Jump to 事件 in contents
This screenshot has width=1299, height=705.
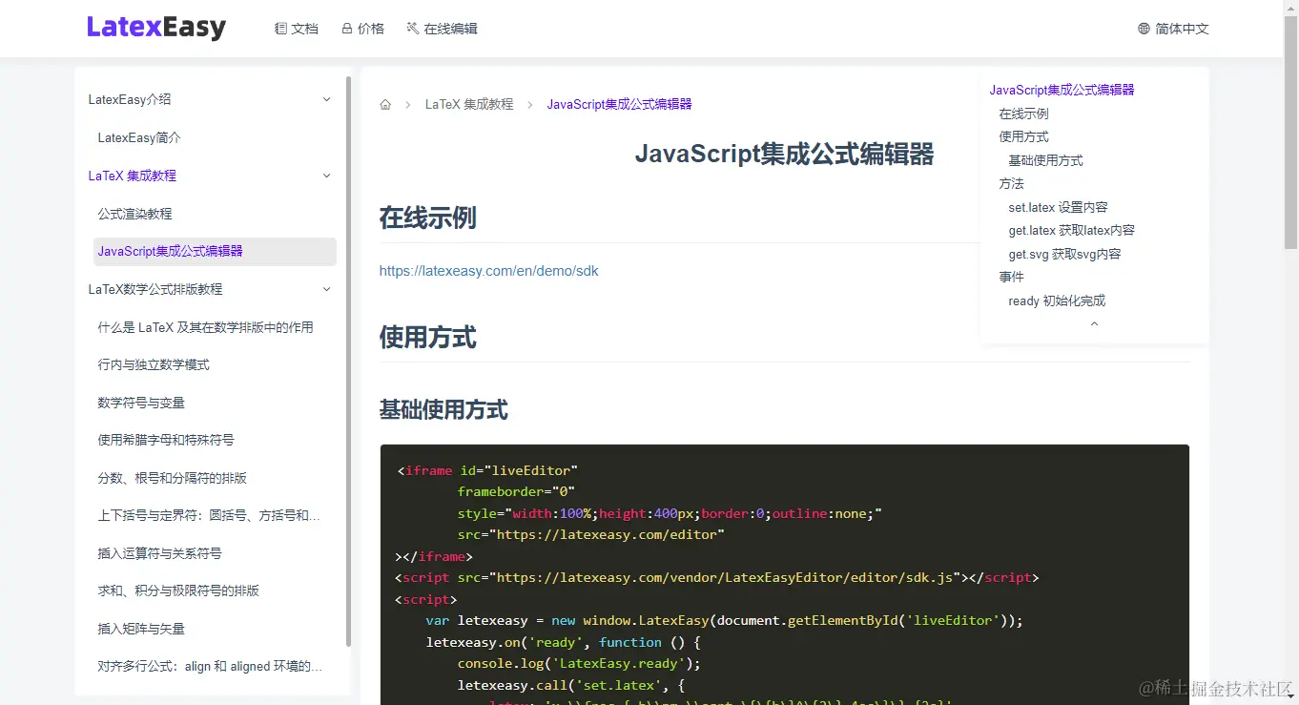pos(1011,277)
